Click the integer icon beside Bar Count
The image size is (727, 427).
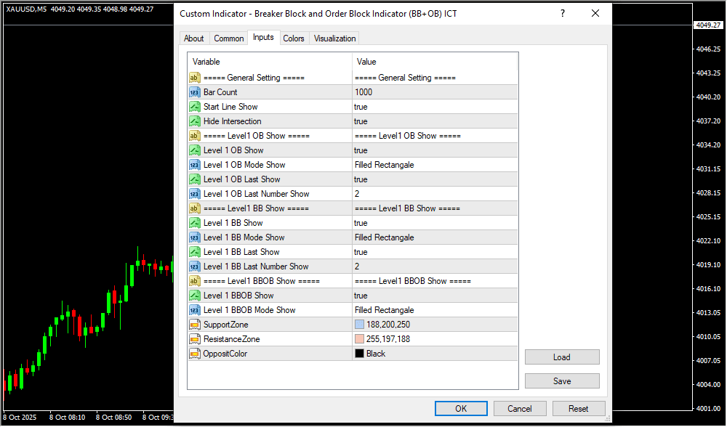195,92
